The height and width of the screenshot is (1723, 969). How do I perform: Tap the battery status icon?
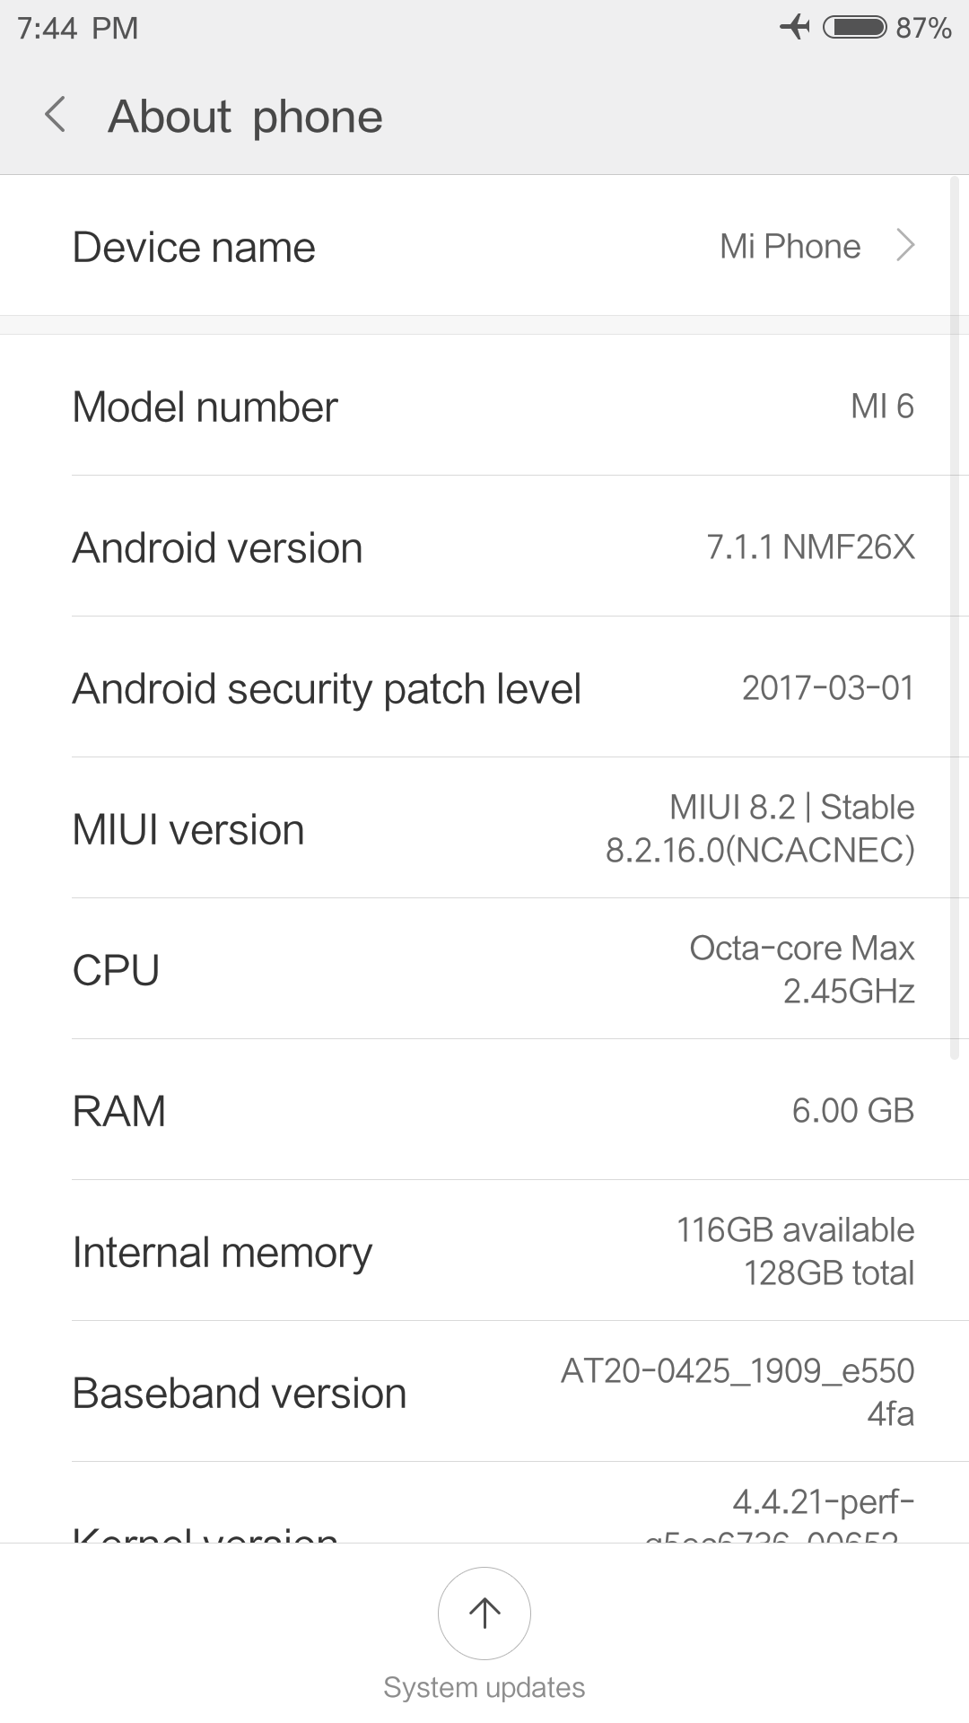point(854,27)
